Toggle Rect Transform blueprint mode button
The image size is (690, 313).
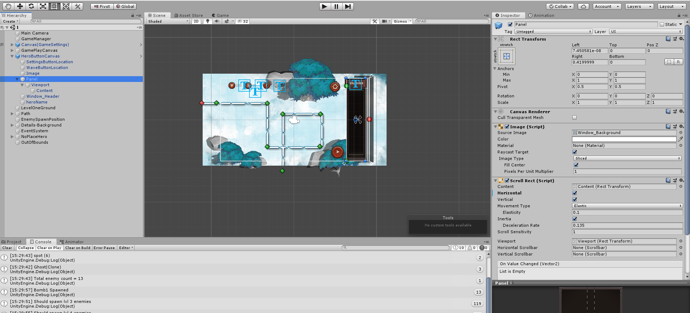tap(669, 62)
